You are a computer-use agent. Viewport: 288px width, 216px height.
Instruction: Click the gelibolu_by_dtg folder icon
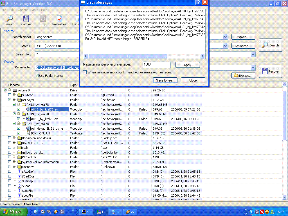[x=19, y=152]
